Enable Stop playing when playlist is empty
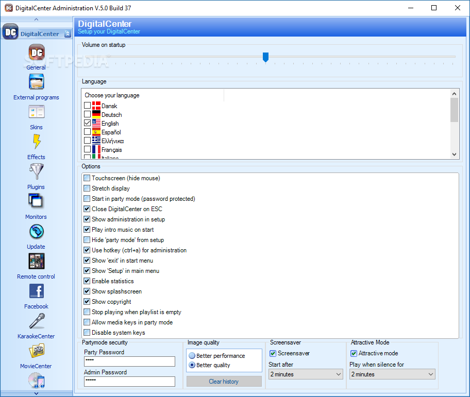 [87, 312]
